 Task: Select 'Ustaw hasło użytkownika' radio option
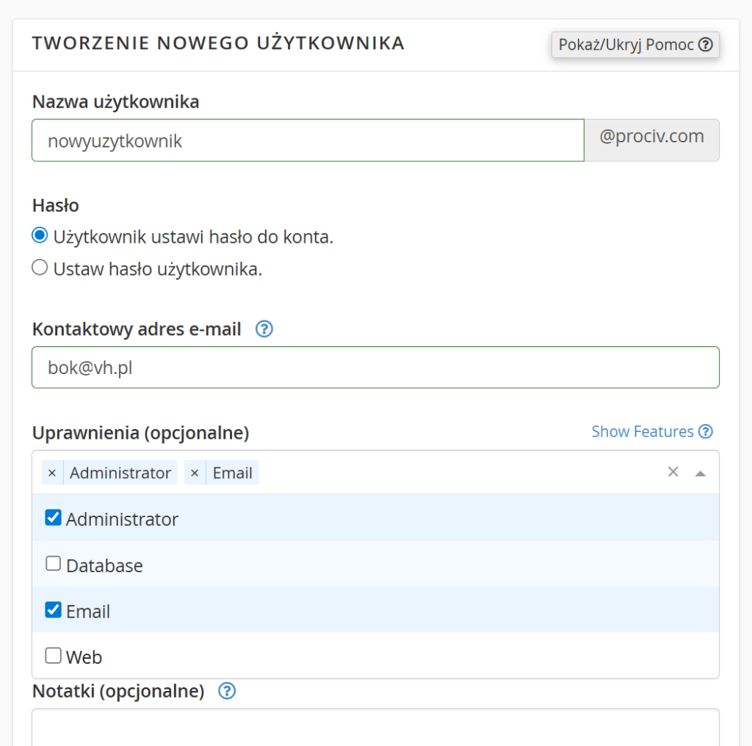pos(40,268)
